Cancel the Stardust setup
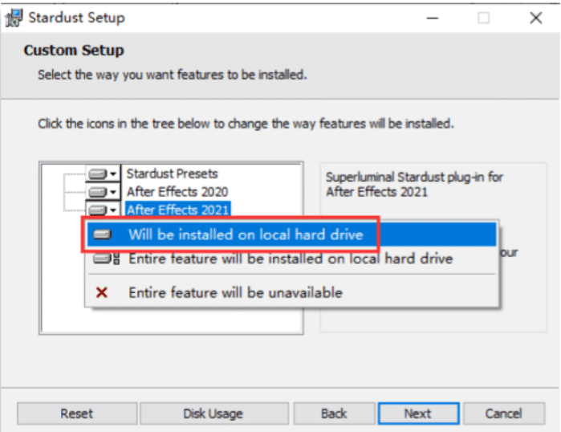Screen dimensions: 561x432 503,414
